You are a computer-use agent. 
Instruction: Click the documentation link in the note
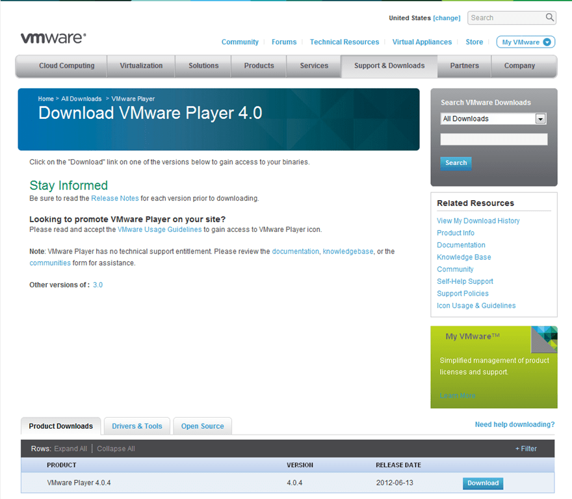click(x=296, y=251)
